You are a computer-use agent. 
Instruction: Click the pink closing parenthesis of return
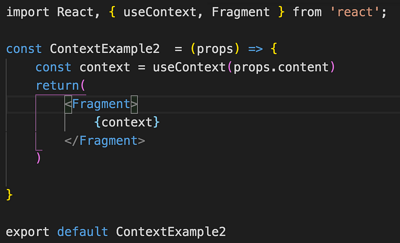pyautogui.click(x=38, y=158)
